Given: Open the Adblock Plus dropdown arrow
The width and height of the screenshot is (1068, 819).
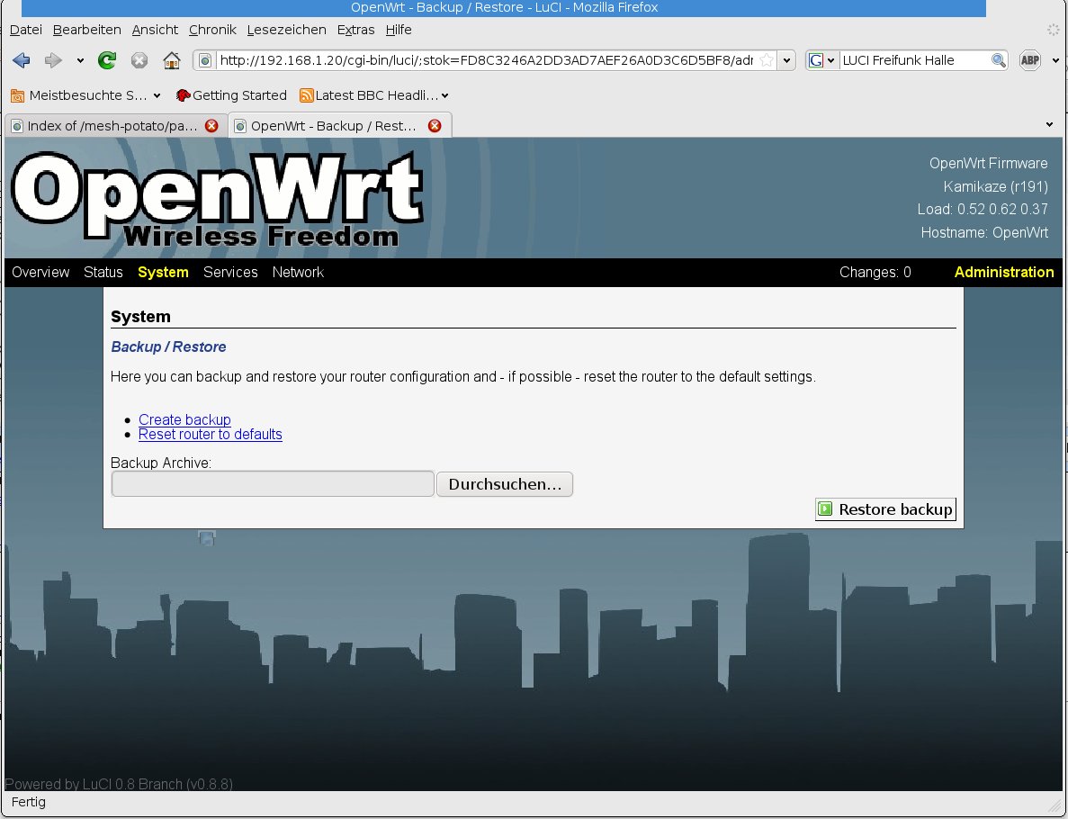Looking at the screenshot, I should coord(1055,60).
